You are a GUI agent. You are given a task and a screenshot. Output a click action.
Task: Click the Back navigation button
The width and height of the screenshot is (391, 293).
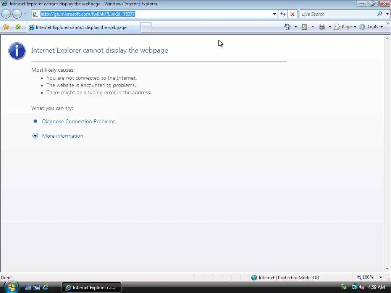point(6,14)
